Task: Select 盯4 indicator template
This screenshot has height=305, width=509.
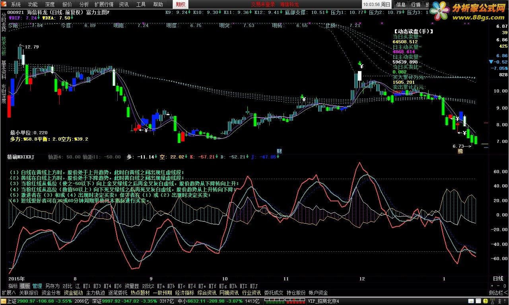Action: [107, 286]
